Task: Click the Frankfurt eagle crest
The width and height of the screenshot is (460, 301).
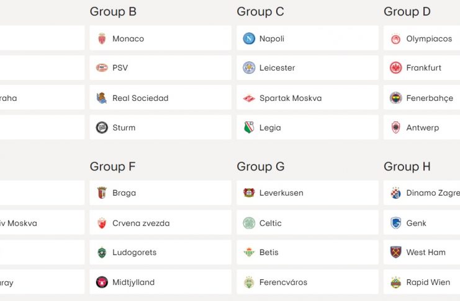Action: tap(395, 68)
